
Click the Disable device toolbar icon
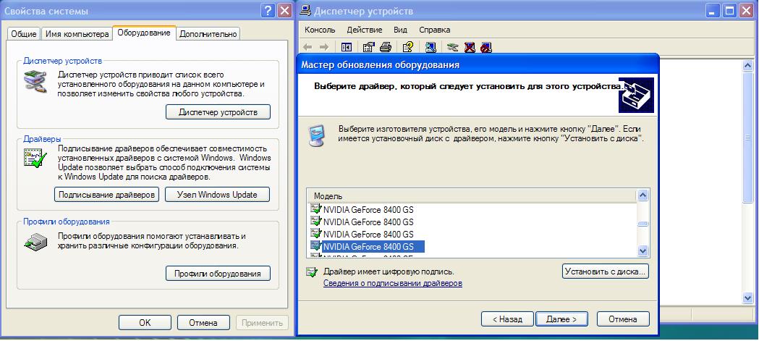point(486,47)
